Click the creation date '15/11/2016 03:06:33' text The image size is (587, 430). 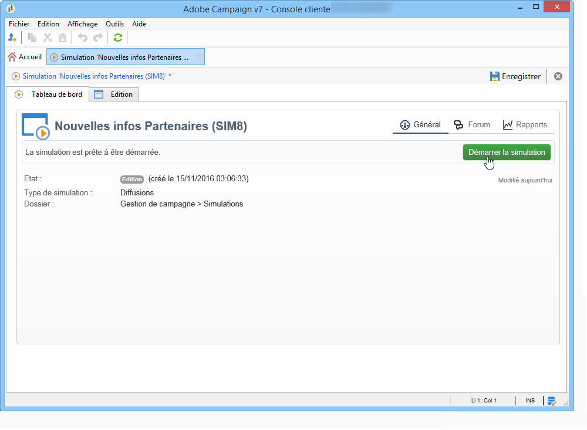pos(211,178)
